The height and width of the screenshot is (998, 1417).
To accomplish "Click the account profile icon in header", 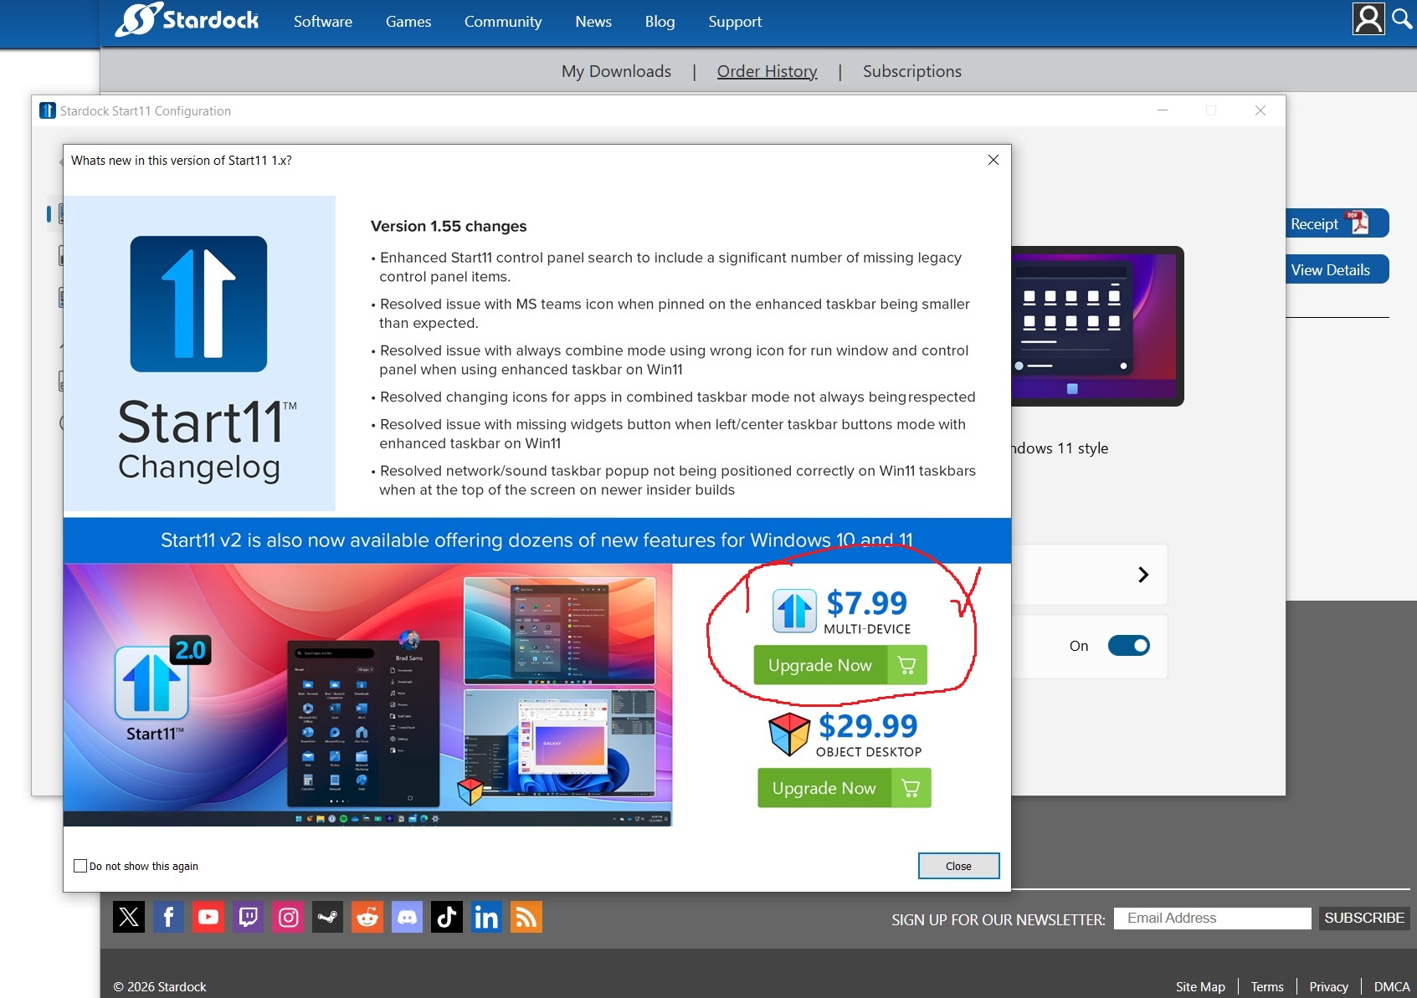I will 1368,19.
